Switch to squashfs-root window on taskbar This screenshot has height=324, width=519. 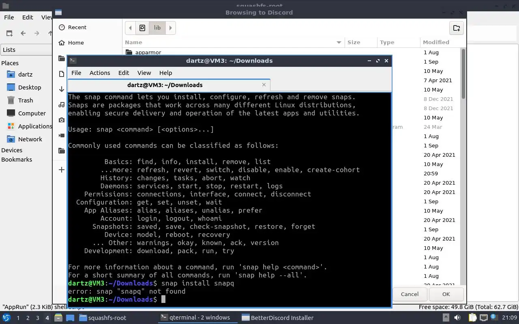(x=103, y=318)
